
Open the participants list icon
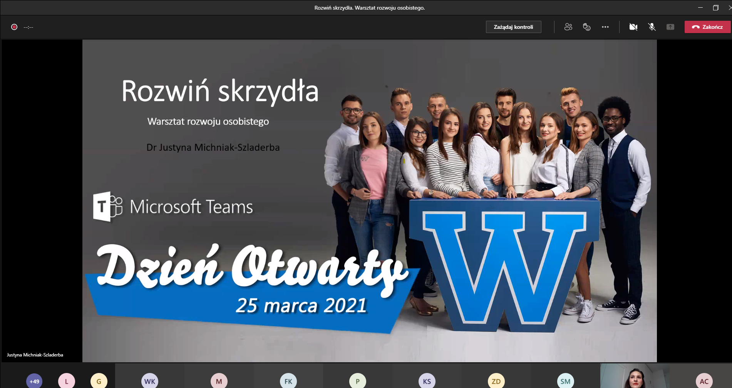click(568, 27)
